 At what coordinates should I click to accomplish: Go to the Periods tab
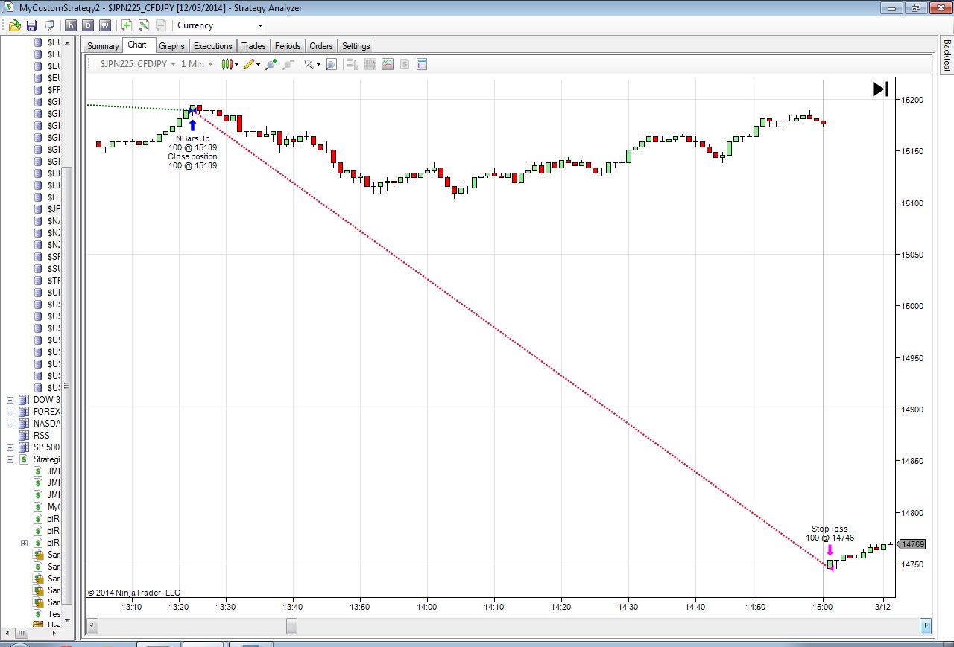(x=288, y=46)
